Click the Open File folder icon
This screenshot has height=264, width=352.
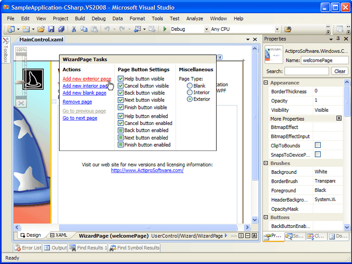click(42, 29)
